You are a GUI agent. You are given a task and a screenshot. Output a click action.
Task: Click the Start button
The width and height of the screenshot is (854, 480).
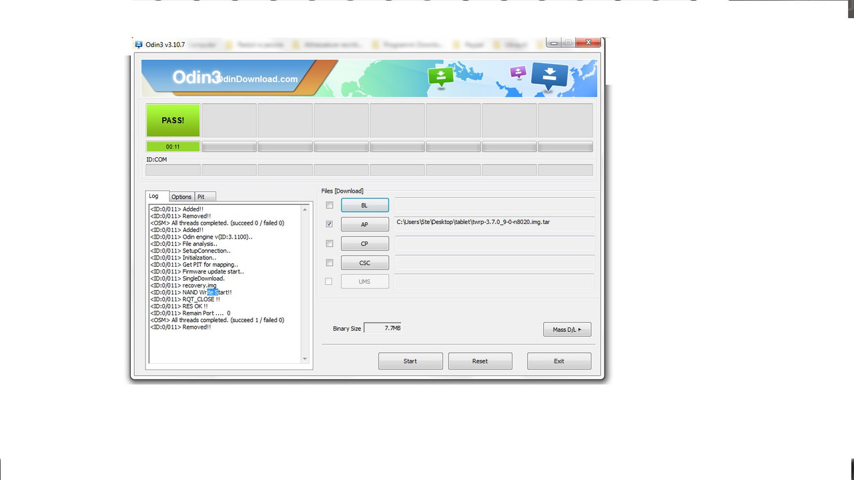pos(410,361)
